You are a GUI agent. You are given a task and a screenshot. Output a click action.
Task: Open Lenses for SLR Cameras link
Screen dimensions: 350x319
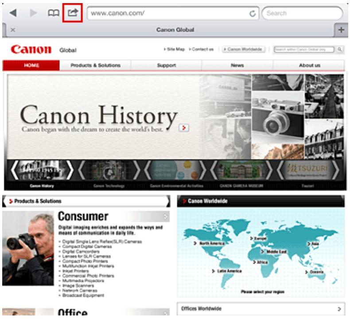pyautogui.click(x=86, y=256)
